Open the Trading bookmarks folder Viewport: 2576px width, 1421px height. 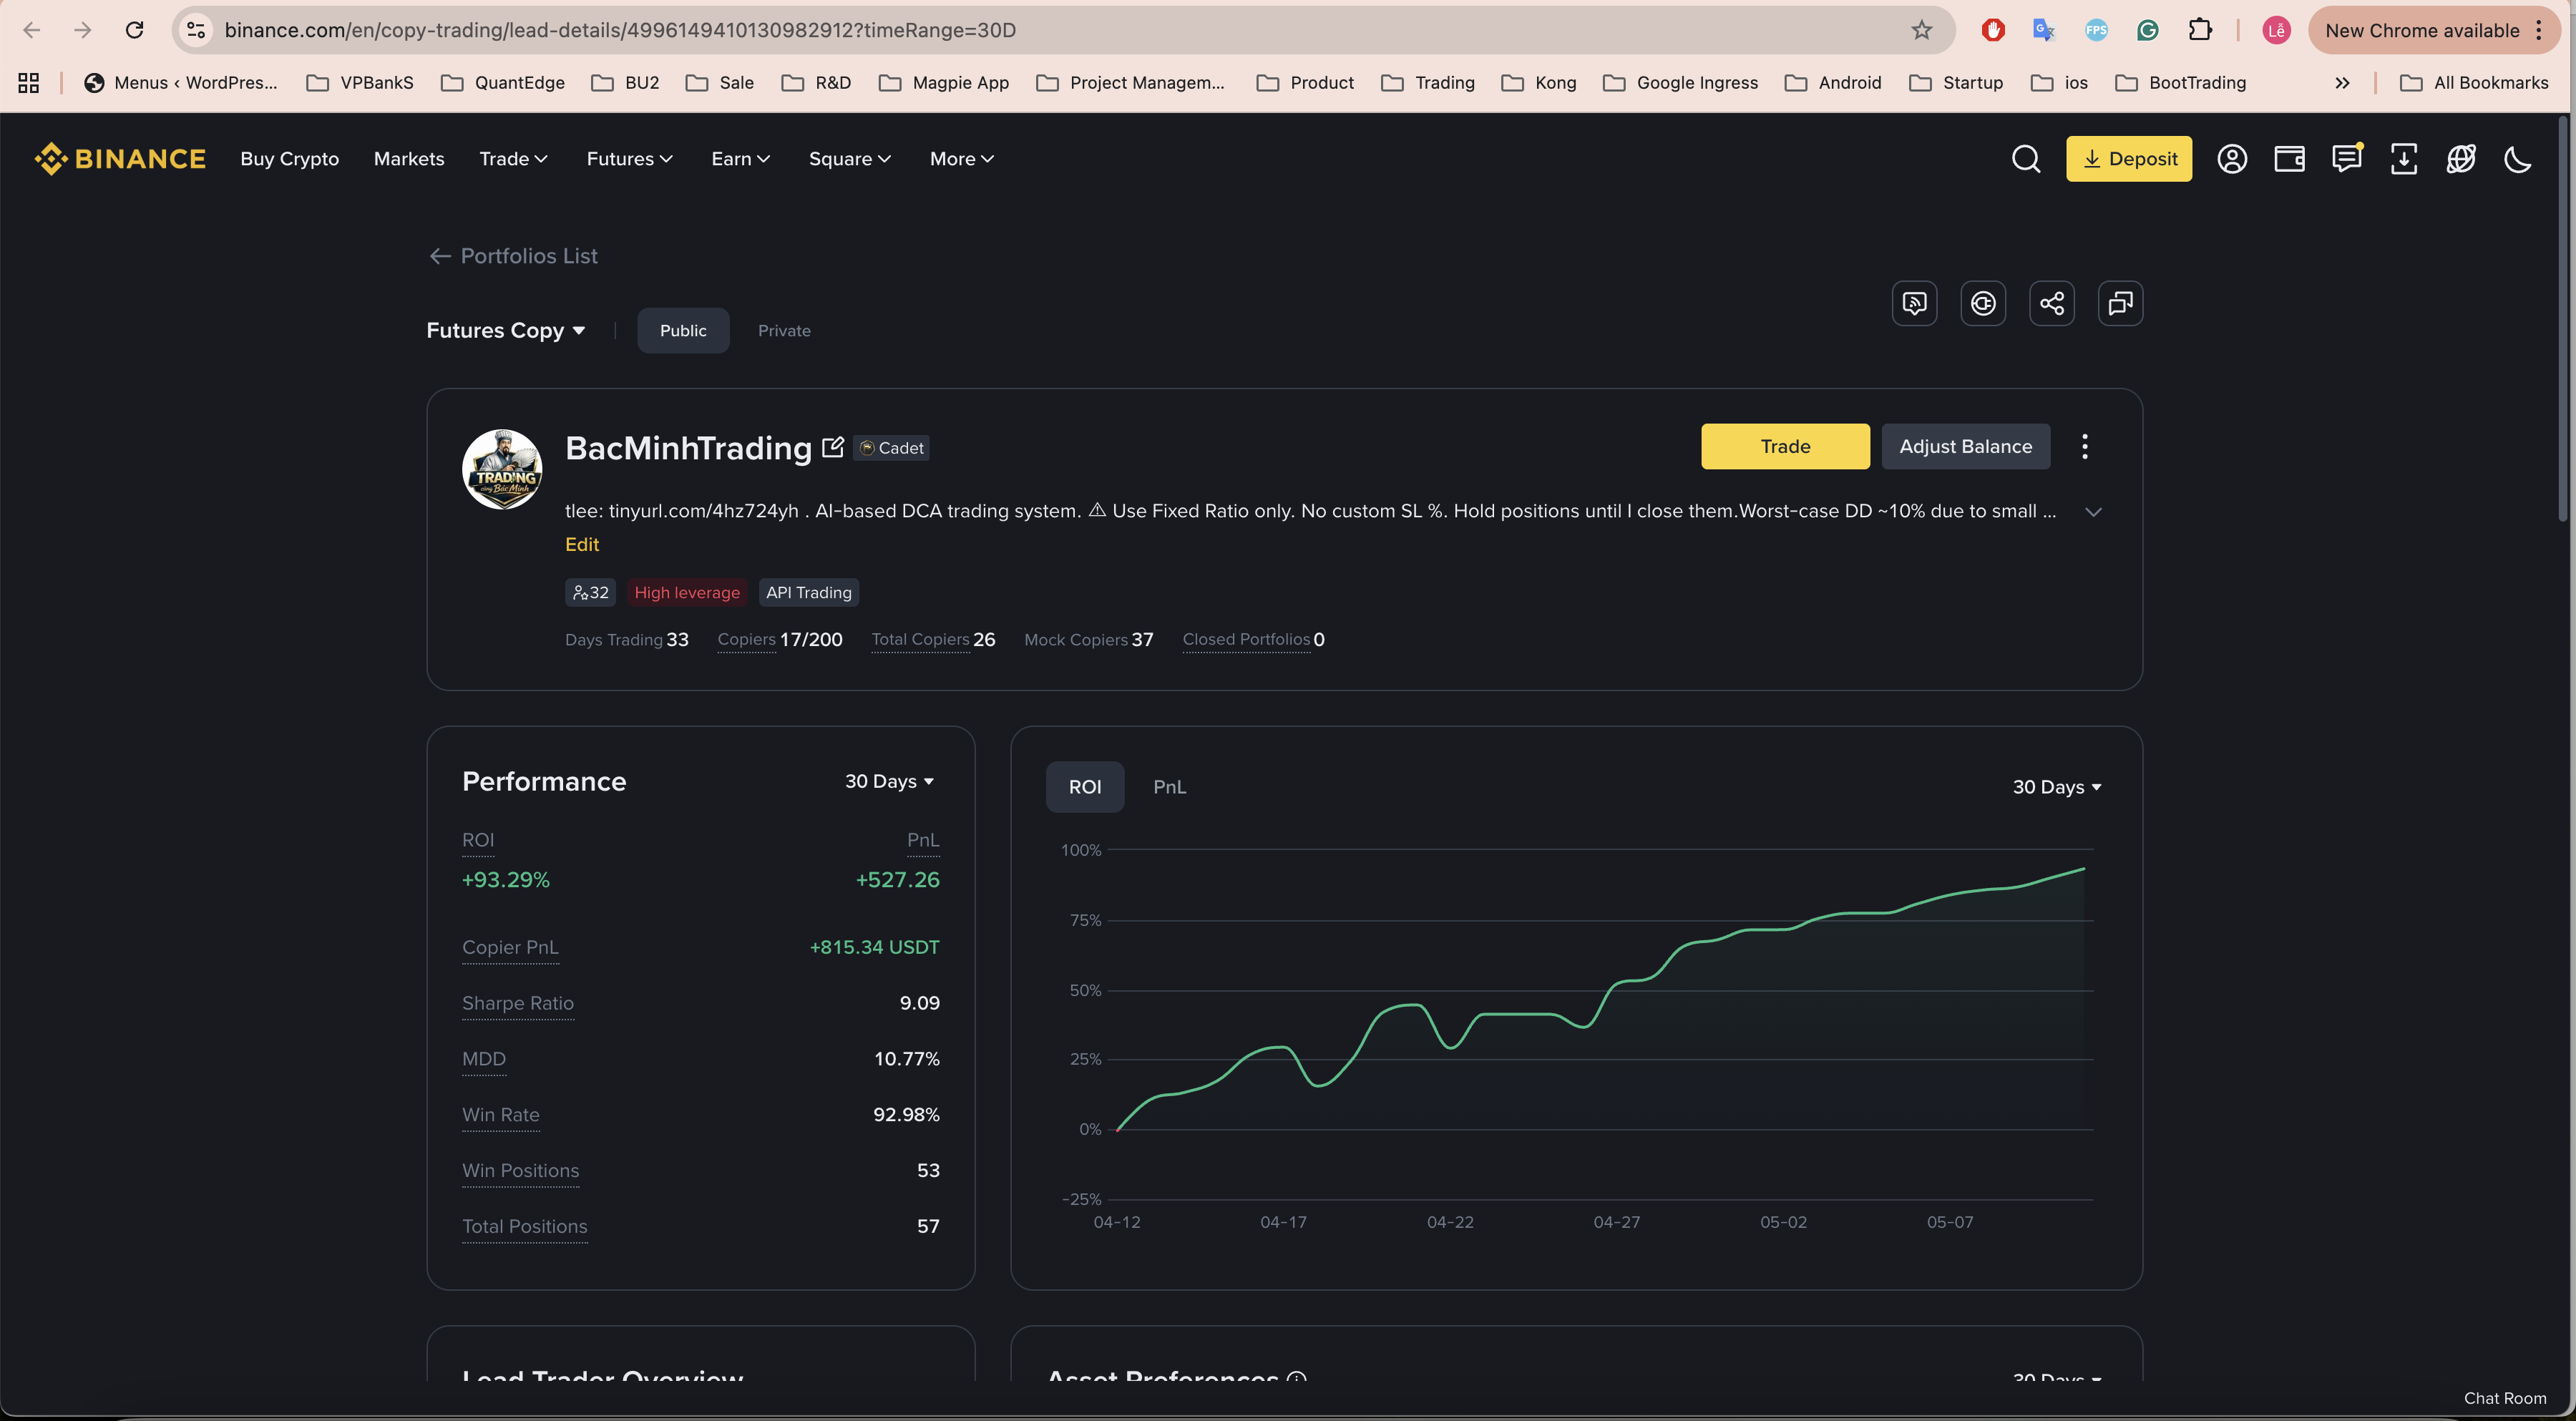[1427, 83]
